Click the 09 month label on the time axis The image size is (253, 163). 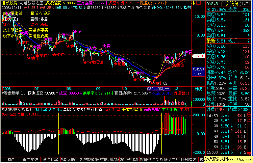(x=98, y=89)
